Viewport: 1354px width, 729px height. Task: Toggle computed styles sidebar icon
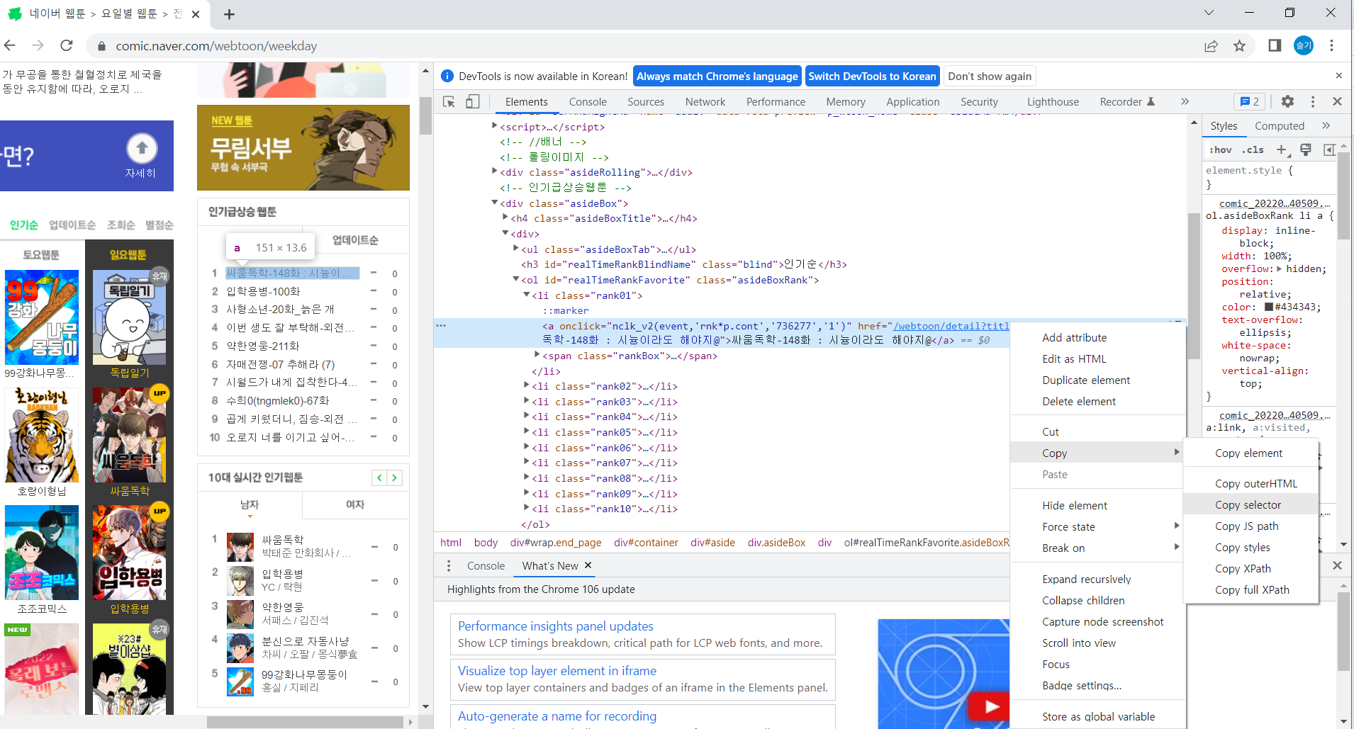click(1329, 149)
